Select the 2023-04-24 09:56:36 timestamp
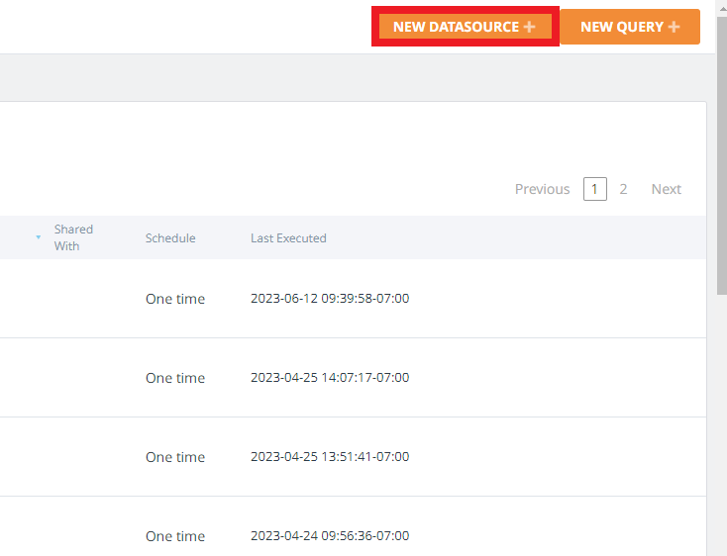 click(330, 536)
